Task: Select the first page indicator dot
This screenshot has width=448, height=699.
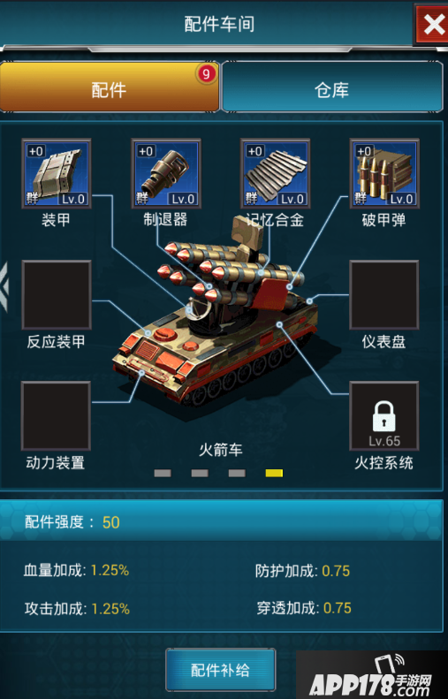Action: pyautogui.click(x=163, y=474)
